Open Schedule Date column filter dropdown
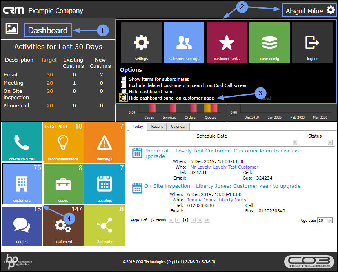 [x=295, y=142]
